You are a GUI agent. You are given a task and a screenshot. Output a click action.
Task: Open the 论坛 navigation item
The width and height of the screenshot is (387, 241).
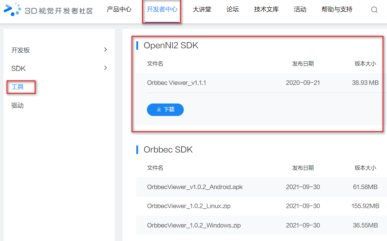click(x=232, y=10)
